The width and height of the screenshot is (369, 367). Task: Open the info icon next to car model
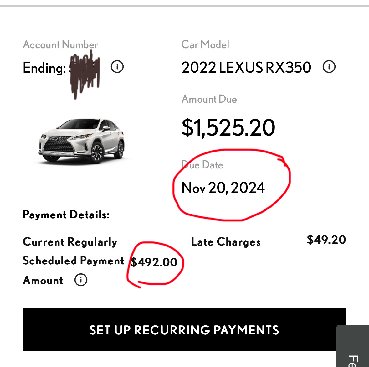[329, 67]
